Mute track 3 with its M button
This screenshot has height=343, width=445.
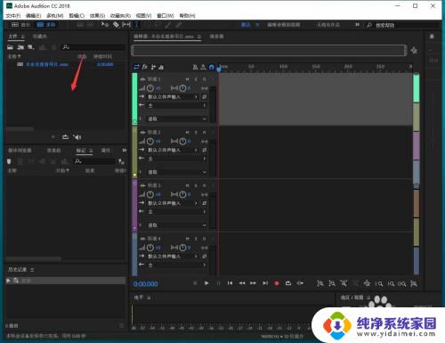point(187,185)
